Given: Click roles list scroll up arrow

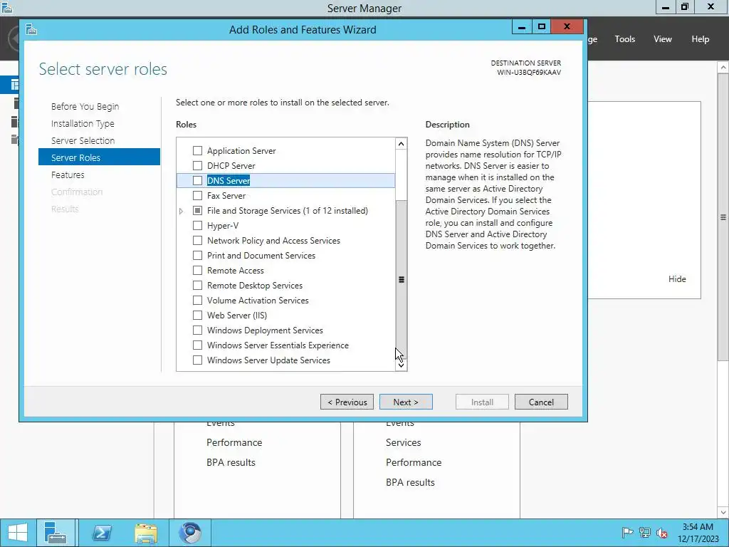Looking at the screenshot, I should (x=402, y=144).
